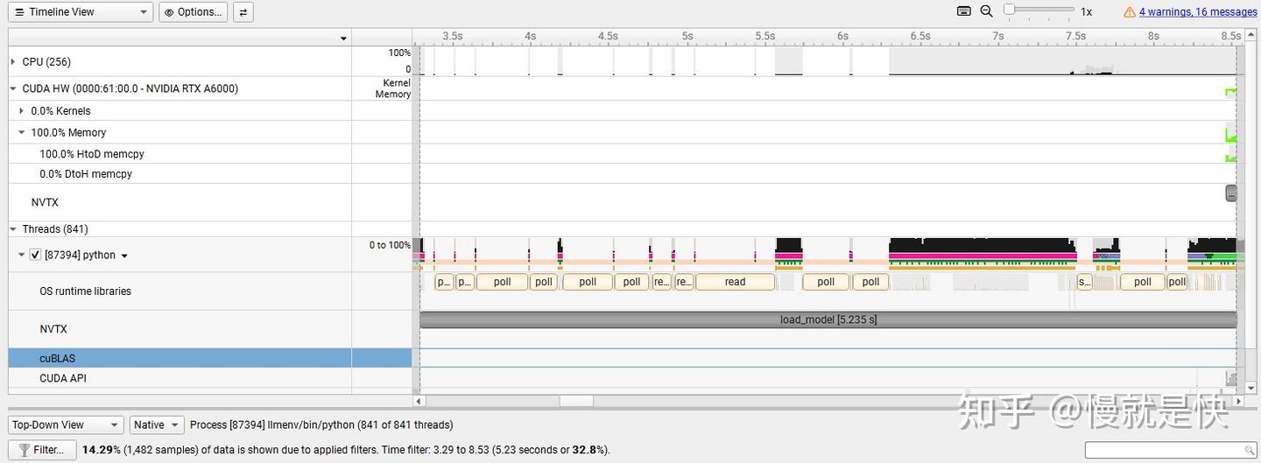Click the gray NVTX marker at CUDA HW end
The height and width of the screenshot is (463, 1261).
(1231, 193)
